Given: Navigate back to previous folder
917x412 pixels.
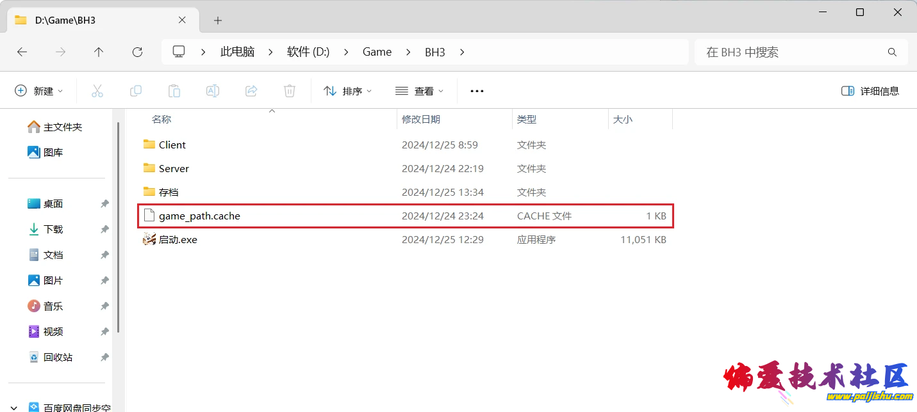Looking at the screenshot, I should click(22, 52).
